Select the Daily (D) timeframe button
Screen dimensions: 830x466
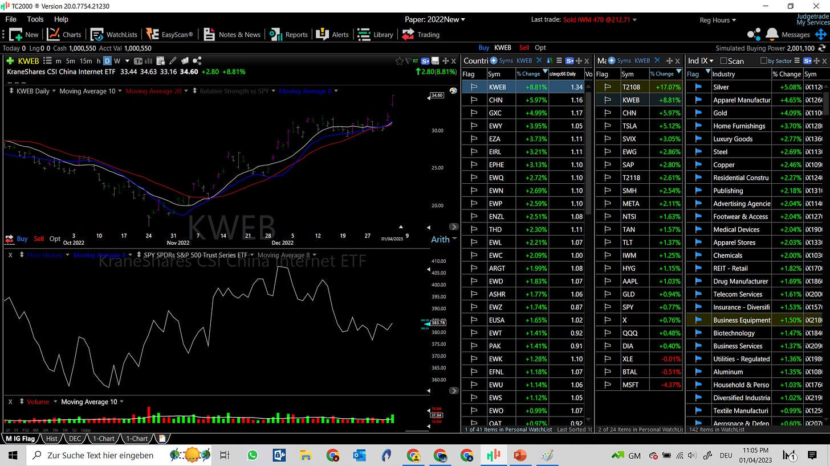(x=107, y=61)
